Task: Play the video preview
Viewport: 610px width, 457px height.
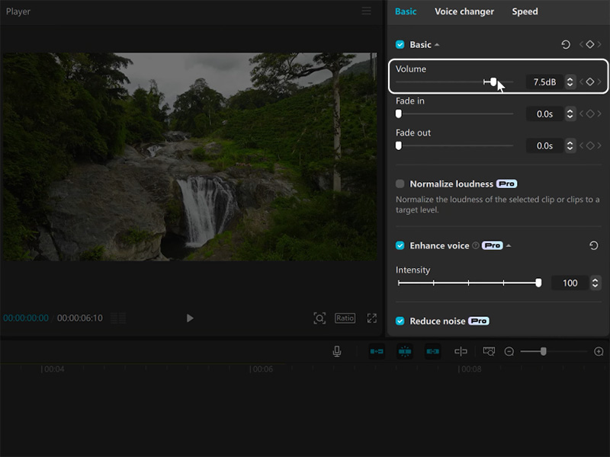Action: tap(190, 318)
